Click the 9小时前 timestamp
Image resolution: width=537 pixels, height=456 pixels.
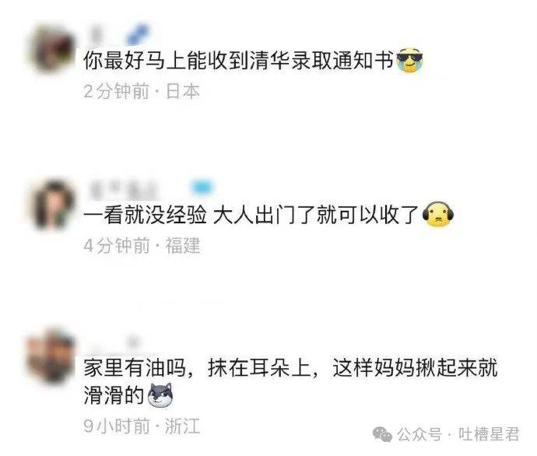click(x=117, y=426)
